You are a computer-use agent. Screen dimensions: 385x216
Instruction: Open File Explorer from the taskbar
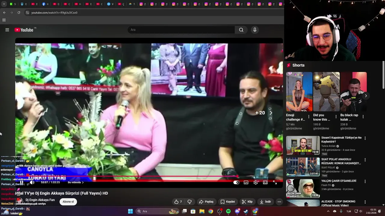(x=202, y=211)
